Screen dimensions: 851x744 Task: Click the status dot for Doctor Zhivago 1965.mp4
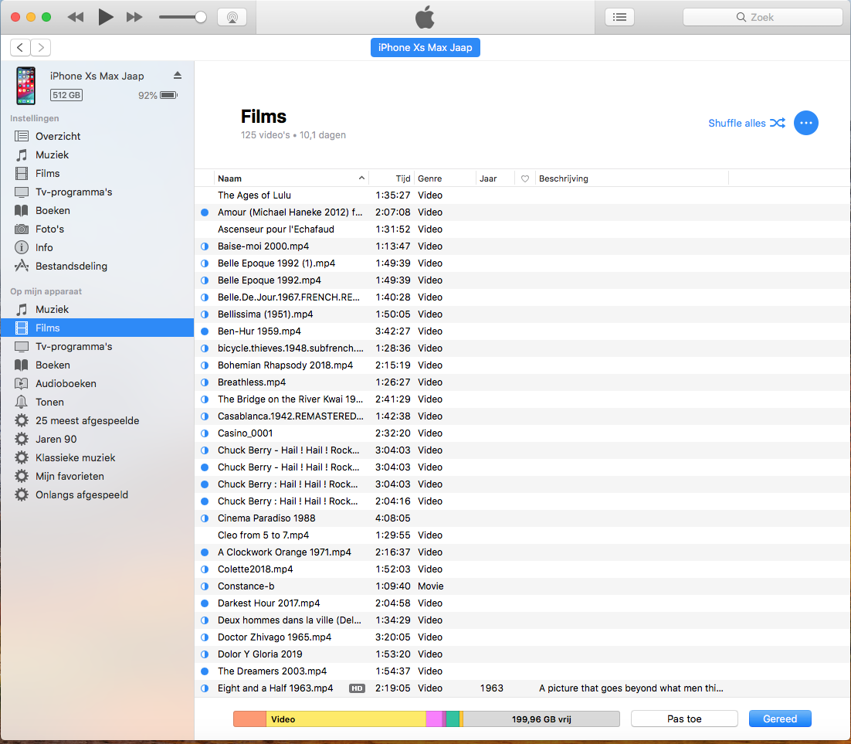pyautogui.click(x=205, y=637)
